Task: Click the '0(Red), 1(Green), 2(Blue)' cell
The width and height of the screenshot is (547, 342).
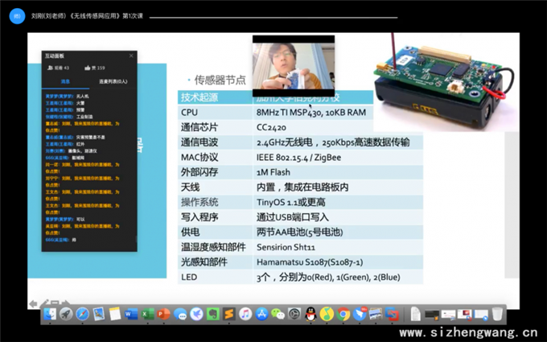Action: (338, 277)
